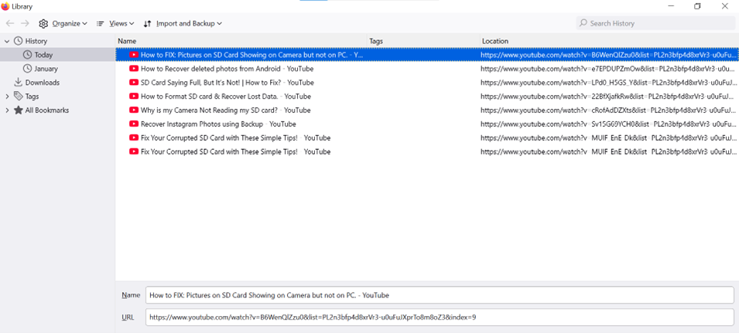
Task: Sort by the Location column header
Action: 610,42
